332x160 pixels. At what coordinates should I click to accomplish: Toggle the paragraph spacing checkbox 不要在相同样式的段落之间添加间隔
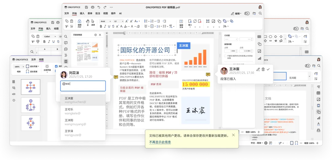(x=226, y=56)
